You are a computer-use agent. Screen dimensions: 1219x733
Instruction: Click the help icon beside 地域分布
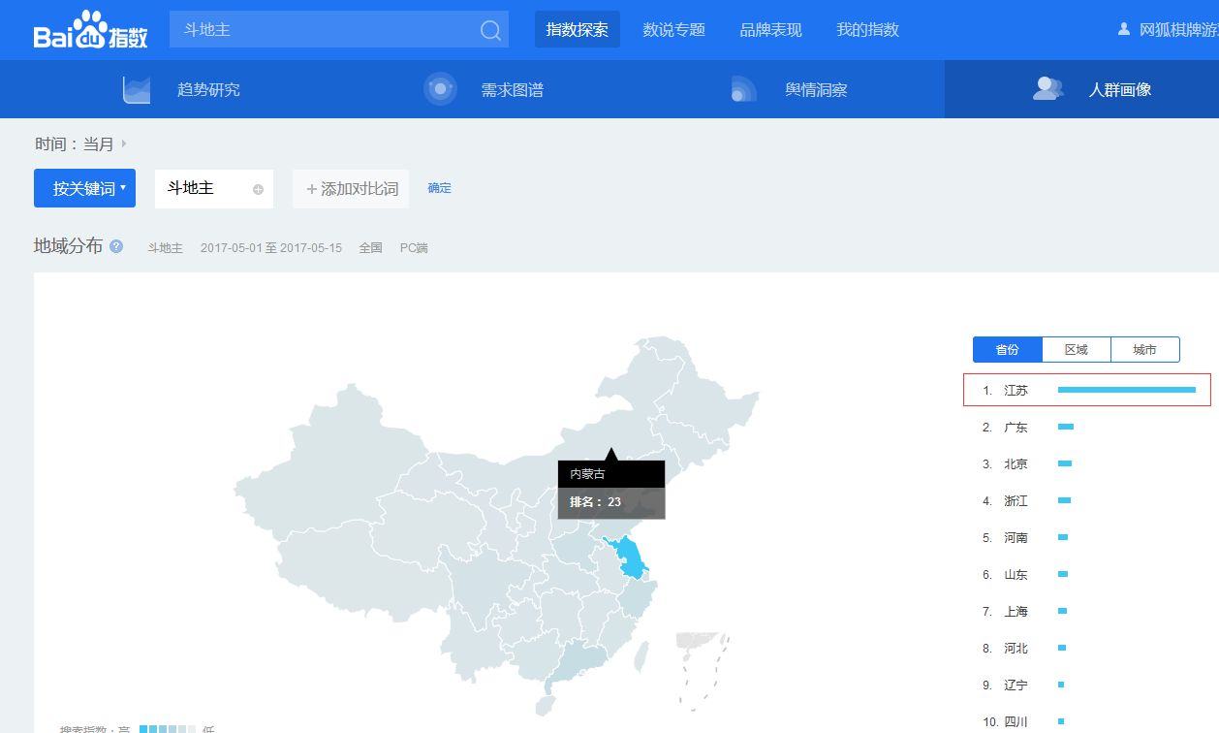(116, 246)
